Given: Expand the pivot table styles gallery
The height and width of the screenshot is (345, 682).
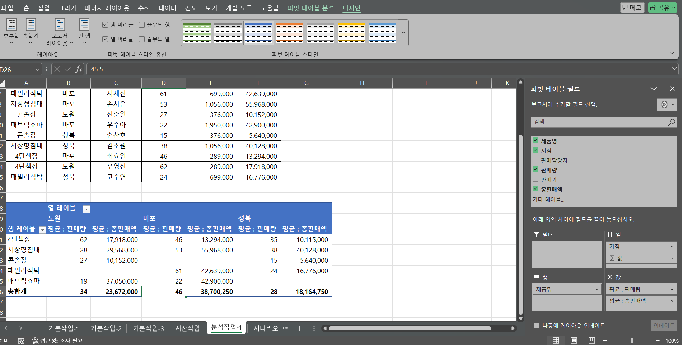Looking at the screenshot, I should click(x=403, y=33).
